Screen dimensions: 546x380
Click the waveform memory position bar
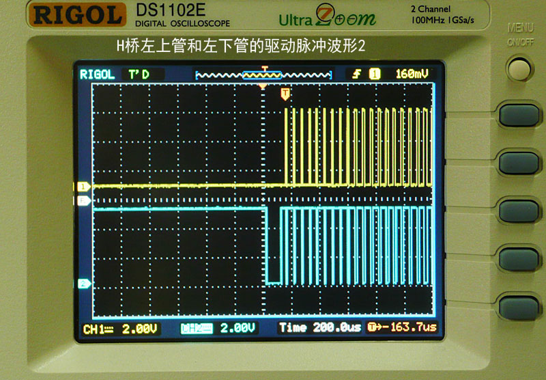[x=263, y=74]
